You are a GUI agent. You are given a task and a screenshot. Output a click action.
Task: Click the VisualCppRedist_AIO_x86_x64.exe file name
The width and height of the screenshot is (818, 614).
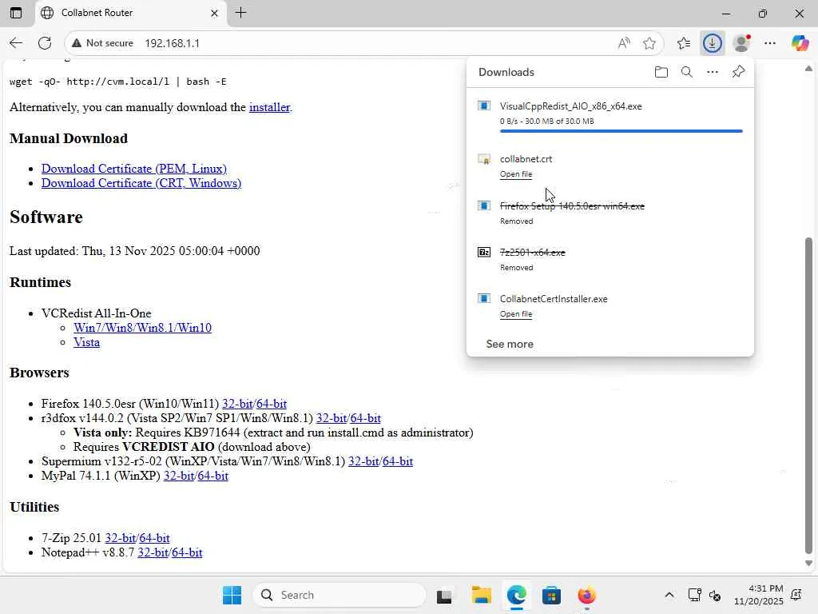[x=570, y=106]
